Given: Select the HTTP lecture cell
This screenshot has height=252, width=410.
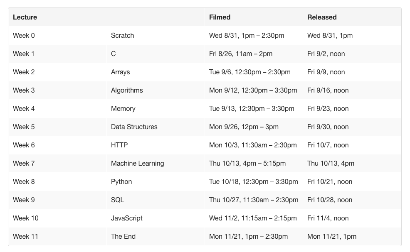Looking at the screenshot, I should coord(119,145).
